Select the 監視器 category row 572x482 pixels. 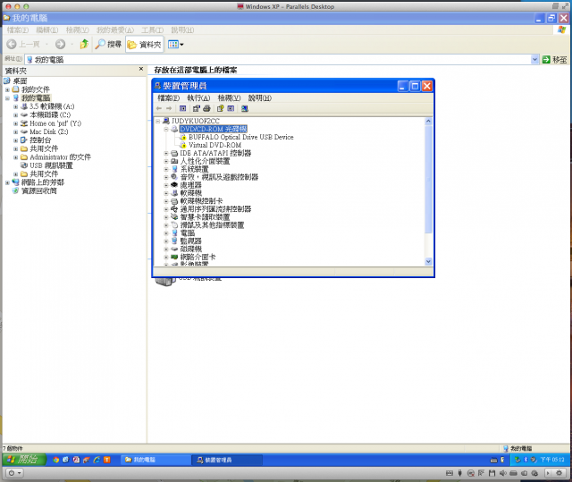(190, 241)
